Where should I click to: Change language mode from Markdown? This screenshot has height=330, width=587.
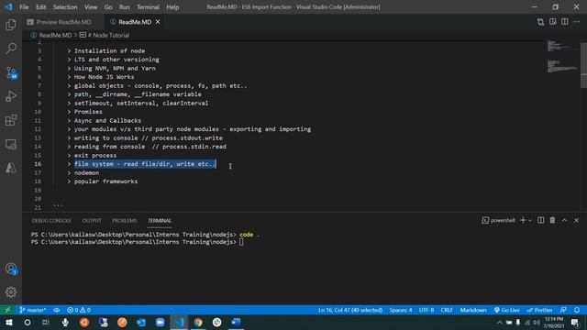[473, 310]
